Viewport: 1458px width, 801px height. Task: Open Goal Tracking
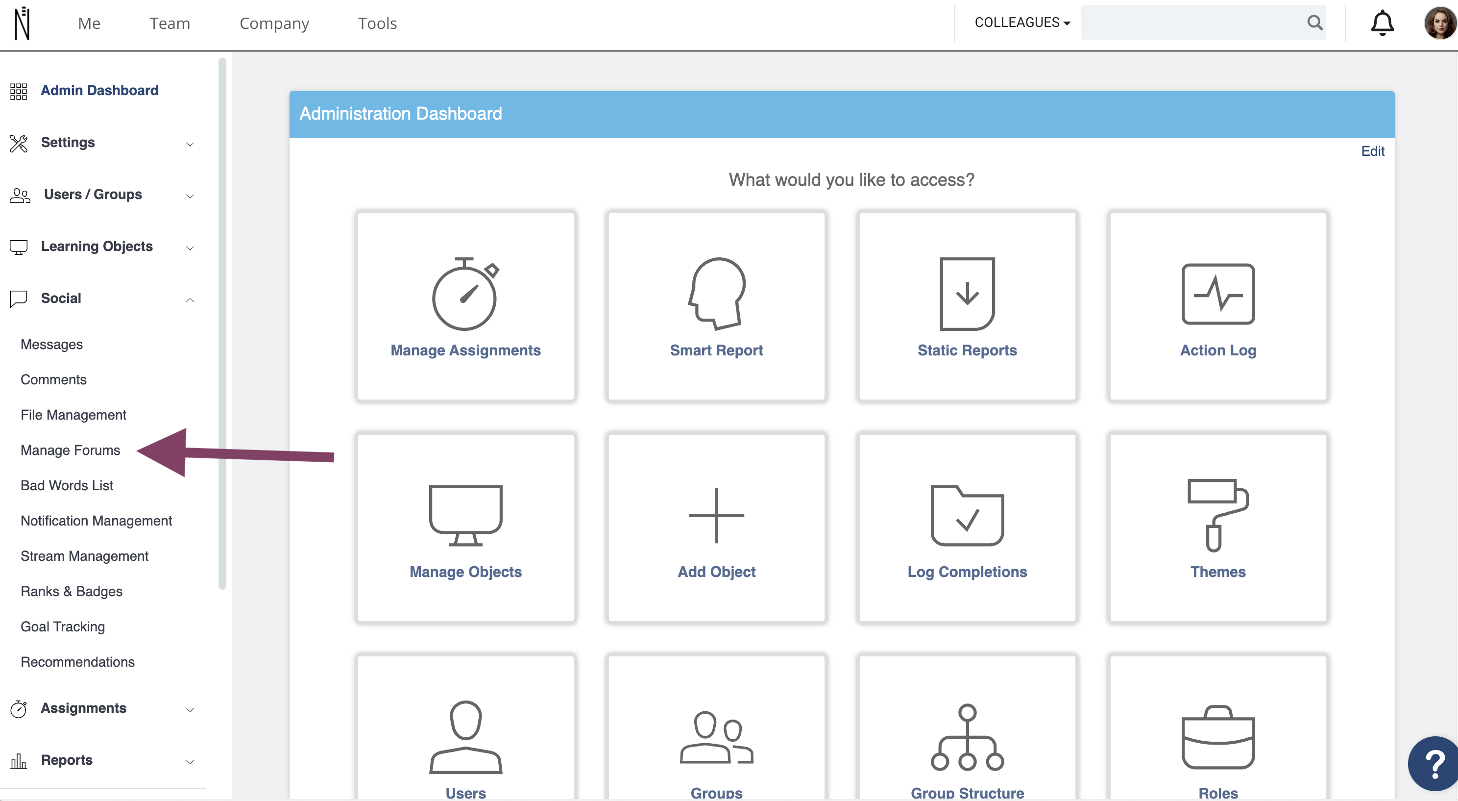click(63, 626)
